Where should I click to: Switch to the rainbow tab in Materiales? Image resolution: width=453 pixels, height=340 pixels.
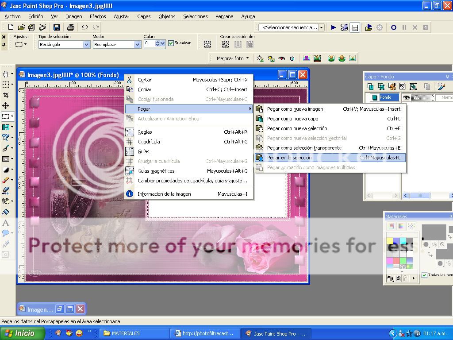tap(401, 226)
